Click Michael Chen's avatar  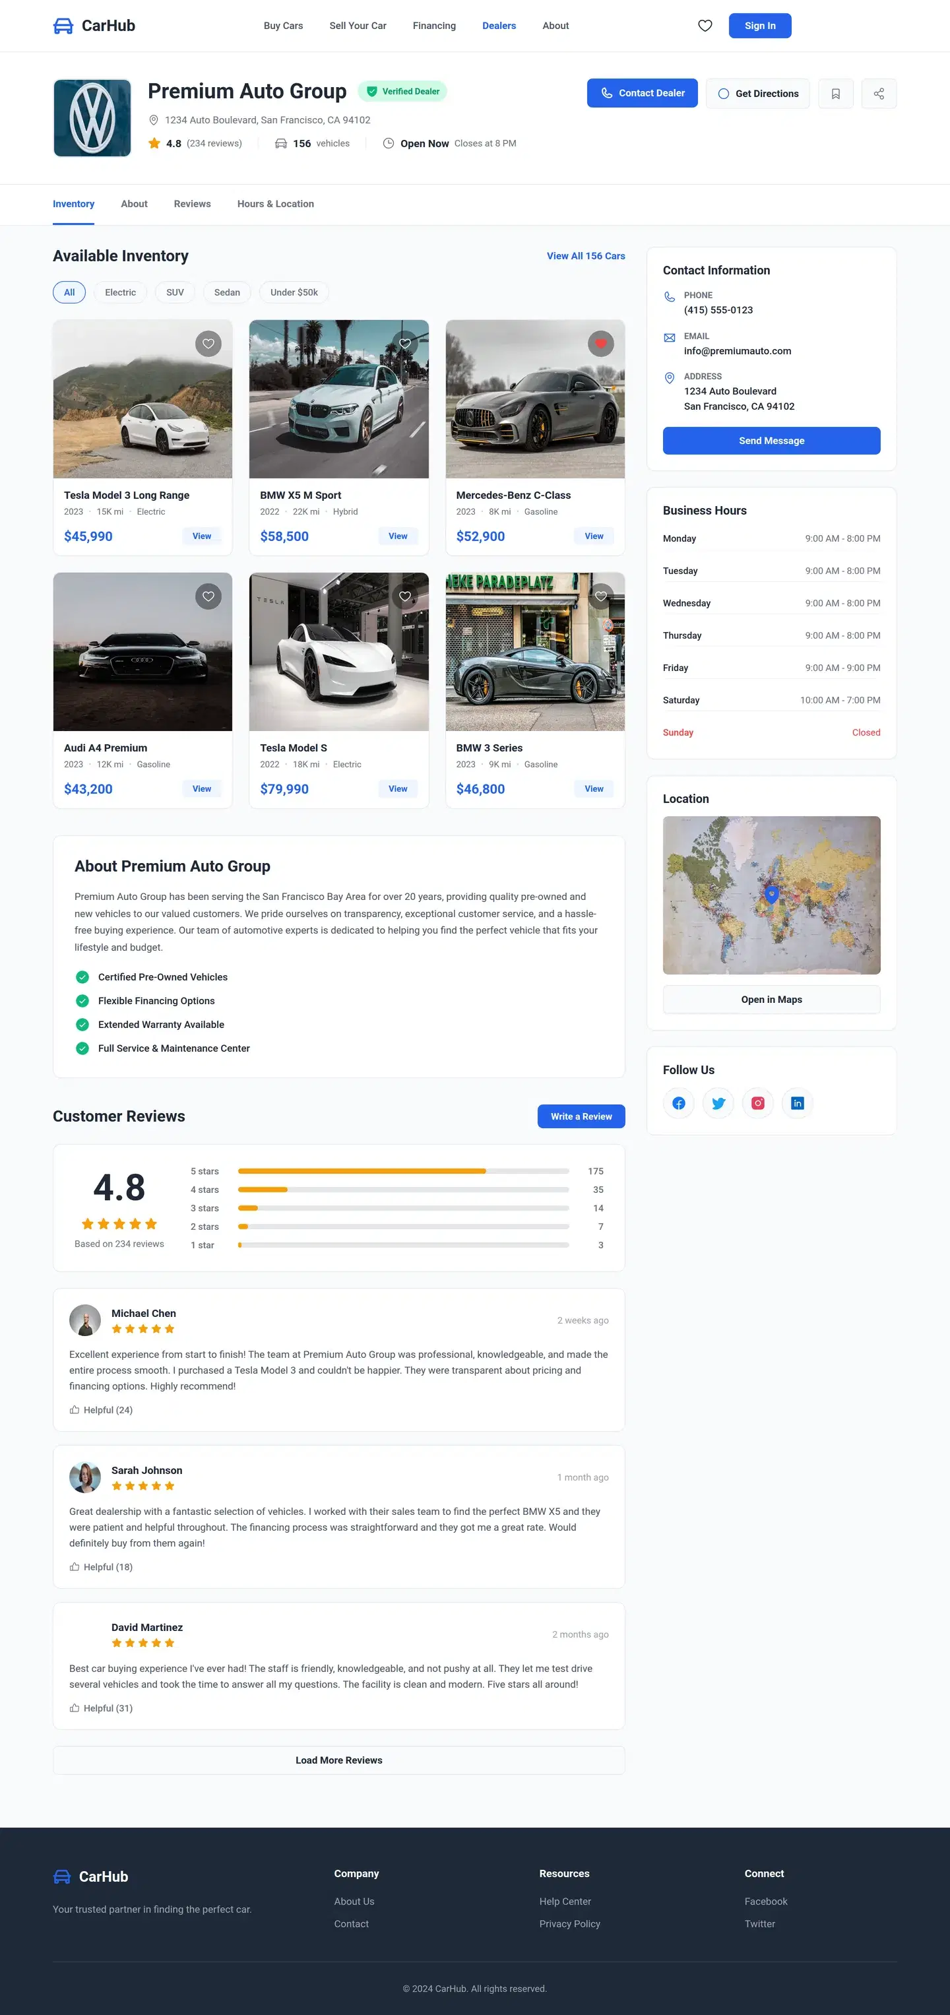coord(84,1320)
